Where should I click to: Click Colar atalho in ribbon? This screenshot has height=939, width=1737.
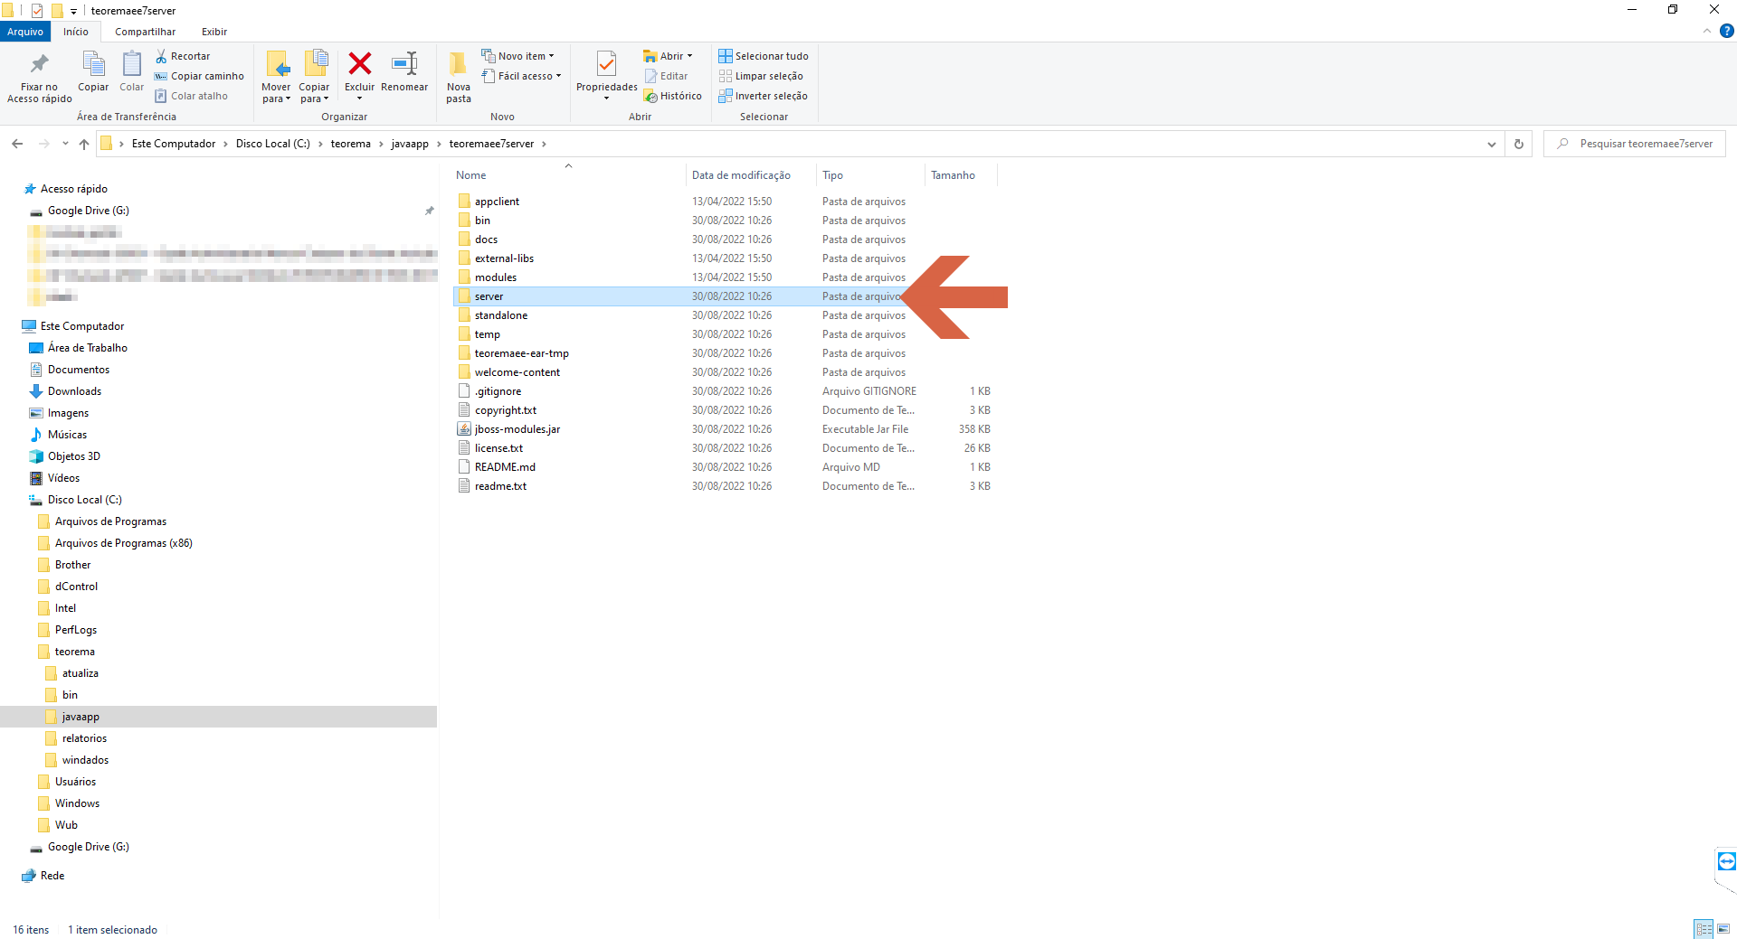point(191,96)
